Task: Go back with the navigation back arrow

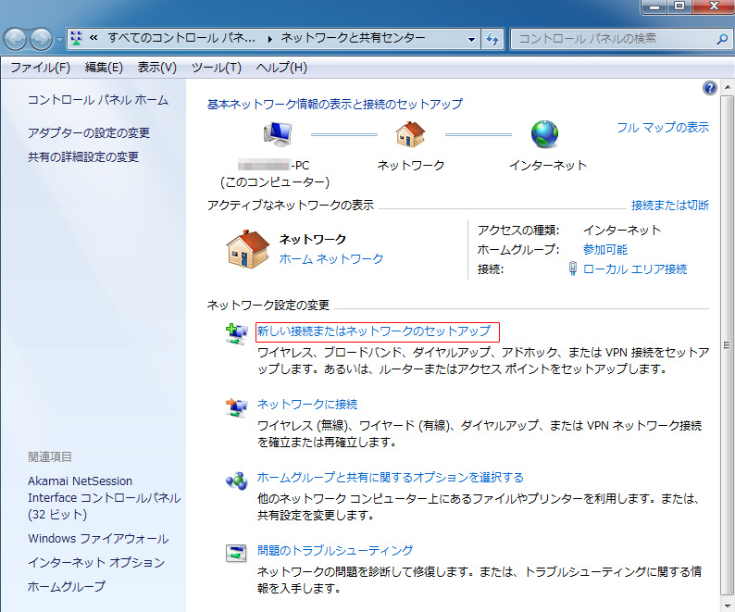Action: click(17, 39)
